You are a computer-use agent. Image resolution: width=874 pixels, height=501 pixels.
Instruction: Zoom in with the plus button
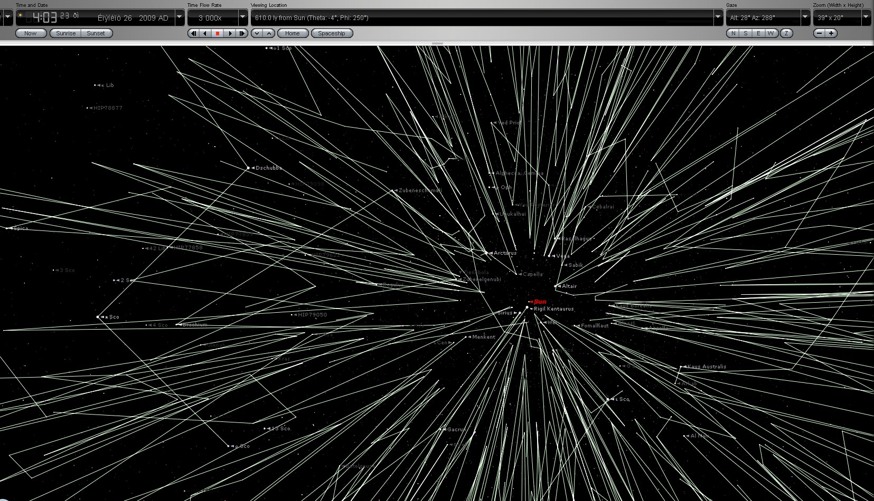tap(831, 33)
